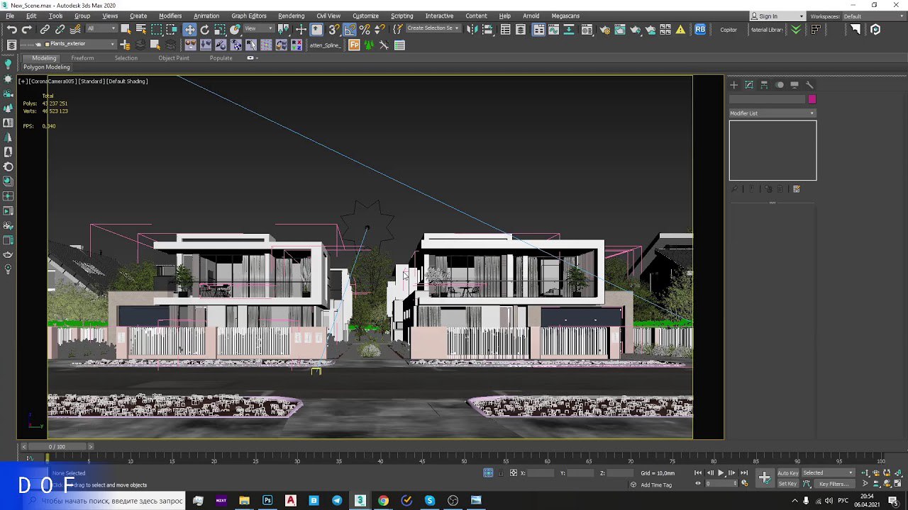Select the Unlink Selection tool
This screenshot has width=908, height=510.
(60, 29)
